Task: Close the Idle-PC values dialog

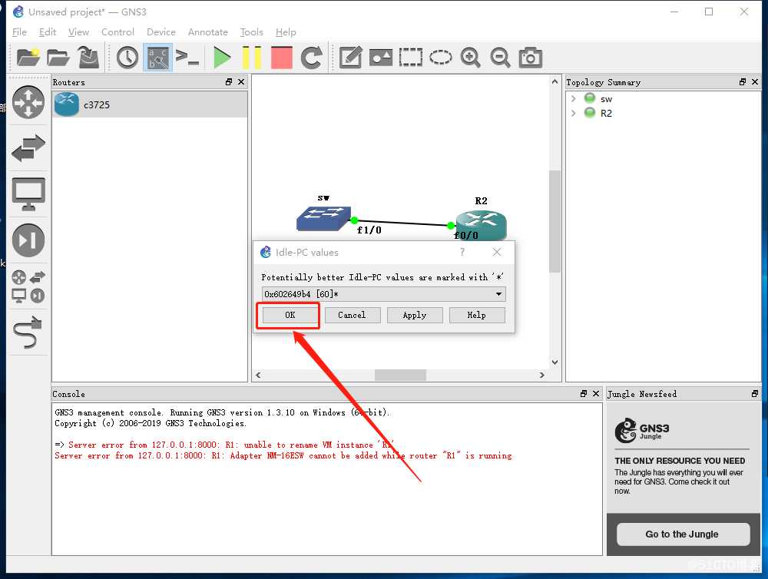Action: click(x=497, y=252)
